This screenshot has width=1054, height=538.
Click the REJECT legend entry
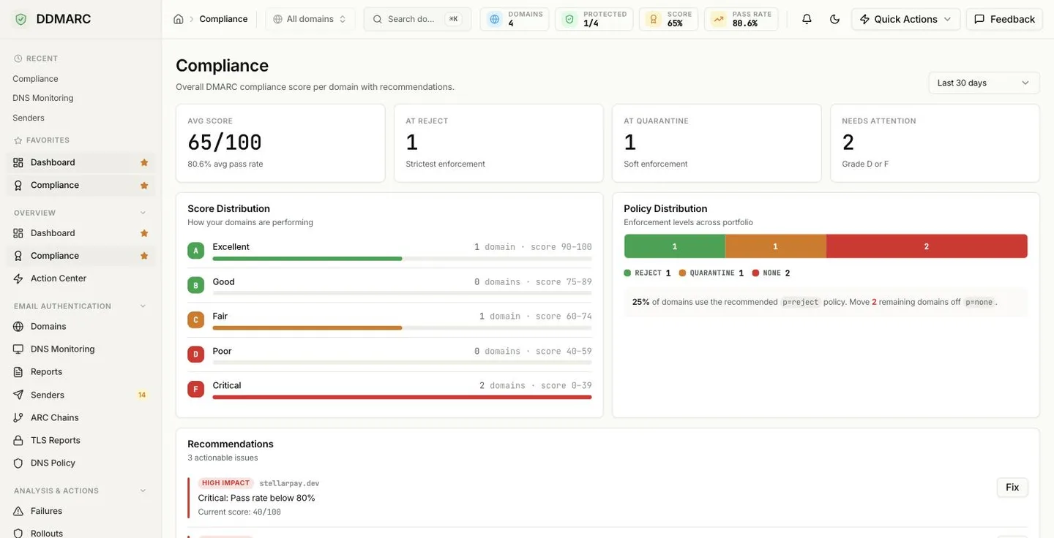pos(647,273)
